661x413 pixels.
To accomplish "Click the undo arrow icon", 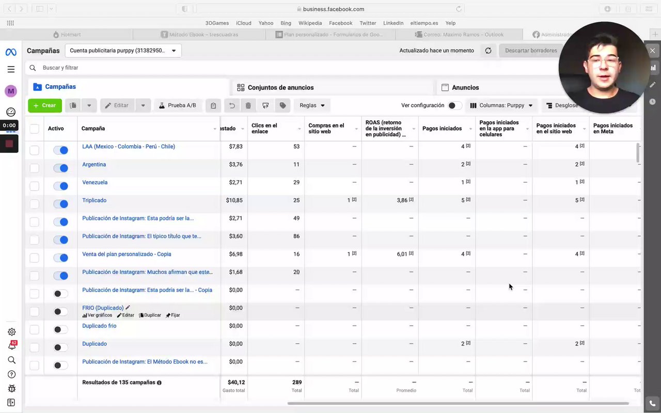I will (232, 105).
